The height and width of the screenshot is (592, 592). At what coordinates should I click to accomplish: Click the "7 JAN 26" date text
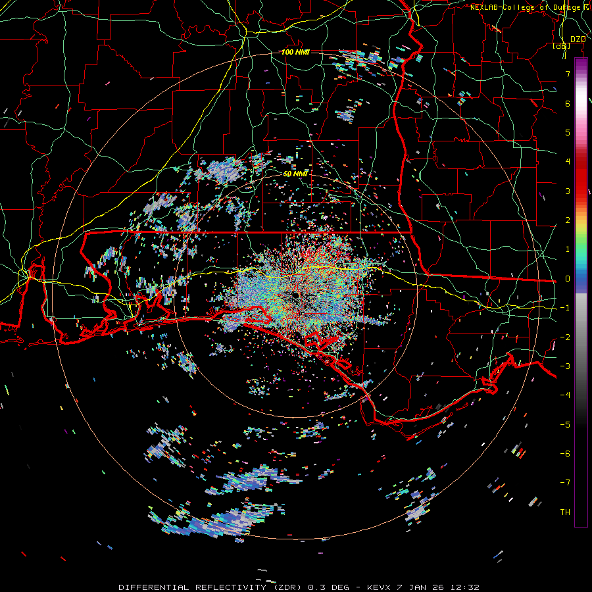pos(420,587)
